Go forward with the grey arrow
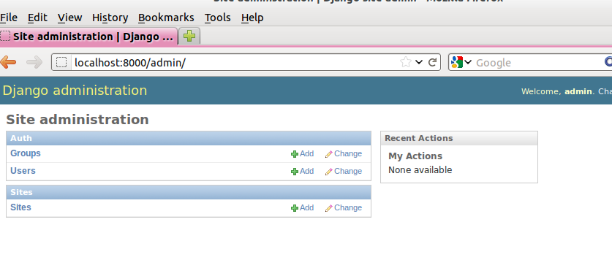 (34, 62)
